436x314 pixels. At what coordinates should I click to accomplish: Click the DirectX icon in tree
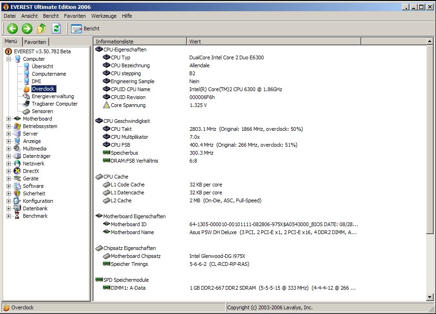pyautogui.click(x=17, y=171)
